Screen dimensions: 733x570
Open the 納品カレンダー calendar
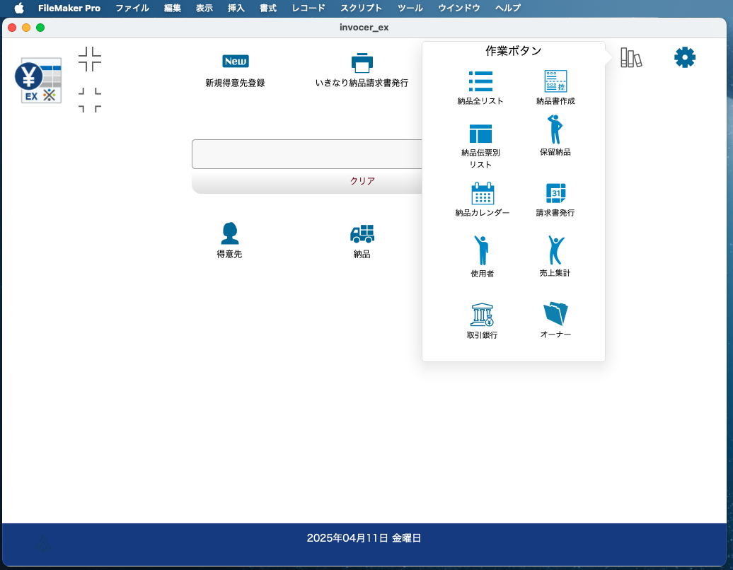(x=482, y=193)
